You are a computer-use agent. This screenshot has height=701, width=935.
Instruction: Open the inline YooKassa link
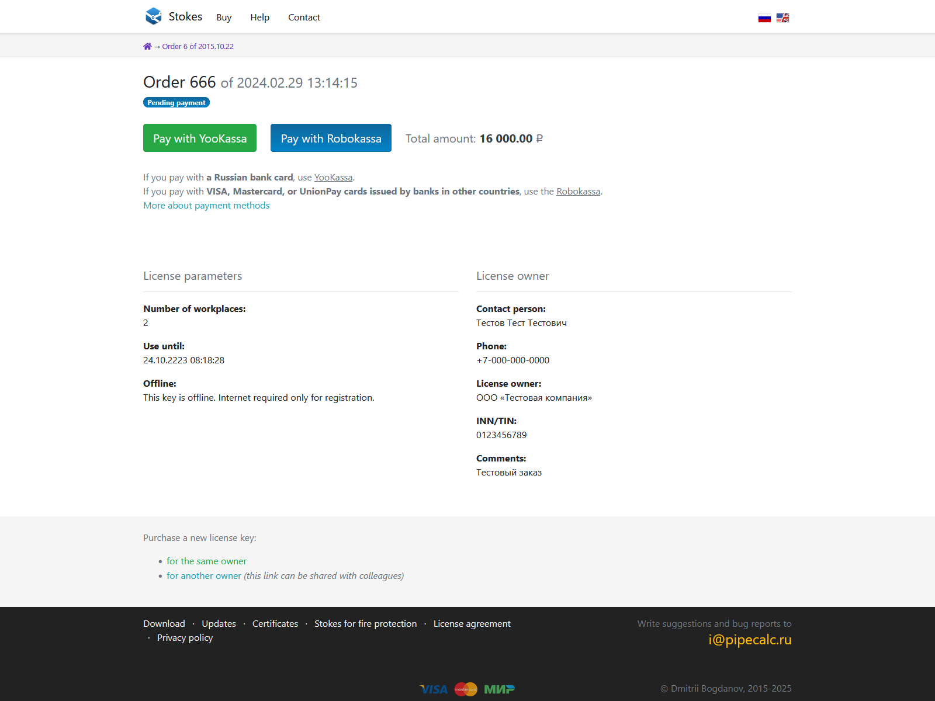click(333, 178)
